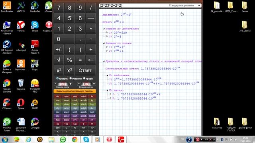Open Adobe Reader X desktop icon
This screenshot has height=143, width=255.
pos(35,47)
